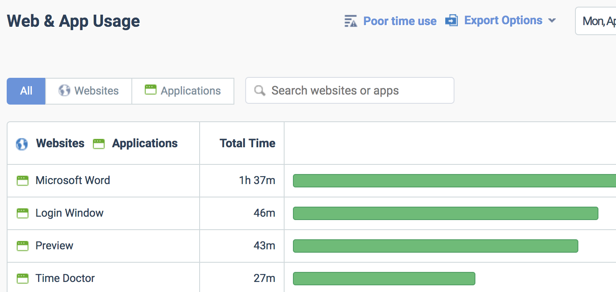Click the green app icon in table header

pyautogui.click(x=99, y=144)
